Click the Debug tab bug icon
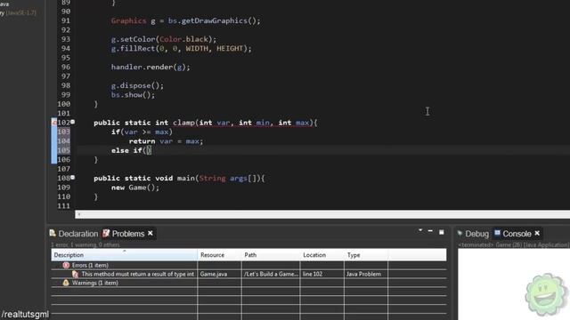Image resolution: width=570 pixels, height=320 pixels. coord(460,233)
